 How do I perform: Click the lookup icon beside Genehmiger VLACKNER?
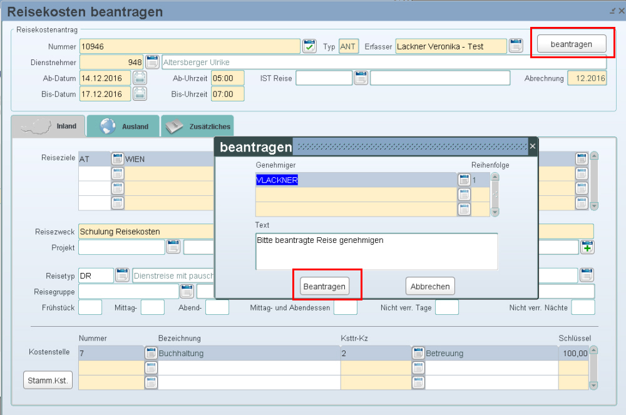point(464,180)
